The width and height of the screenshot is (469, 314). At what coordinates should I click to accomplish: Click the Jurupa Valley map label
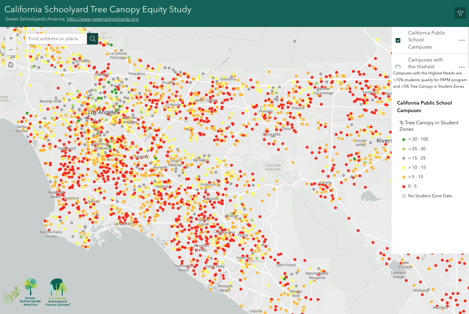tap(361, 143)
